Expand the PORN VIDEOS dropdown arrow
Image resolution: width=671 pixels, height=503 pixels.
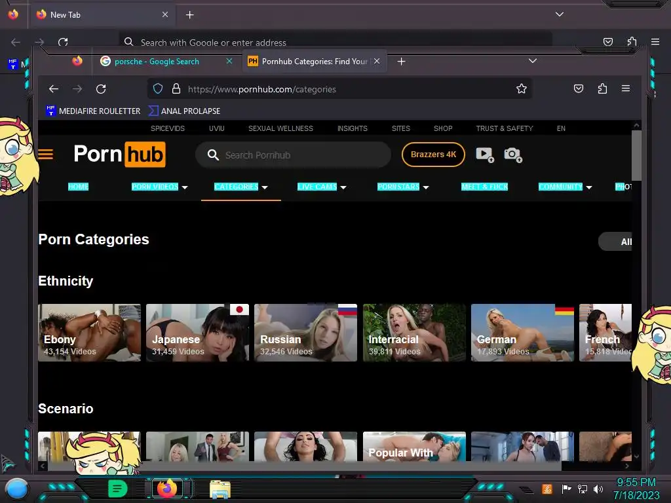point(185,187)
